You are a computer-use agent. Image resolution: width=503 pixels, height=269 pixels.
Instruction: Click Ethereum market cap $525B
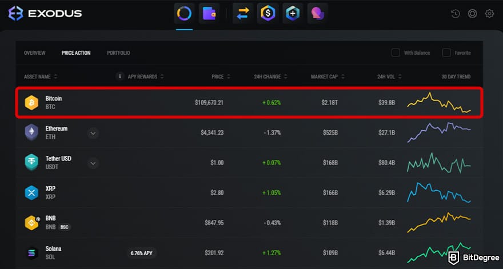[x=330, y=133]
